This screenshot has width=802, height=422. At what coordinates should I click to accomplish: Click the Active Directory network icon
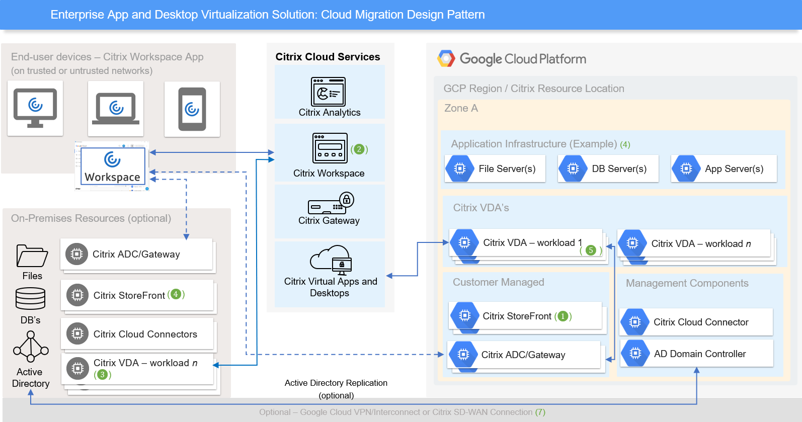[31, 347]
